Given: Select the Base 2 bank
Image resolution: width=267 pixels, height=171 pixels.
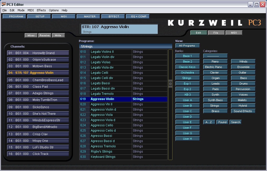Looking at the screenshot, I should coord(187,61).
